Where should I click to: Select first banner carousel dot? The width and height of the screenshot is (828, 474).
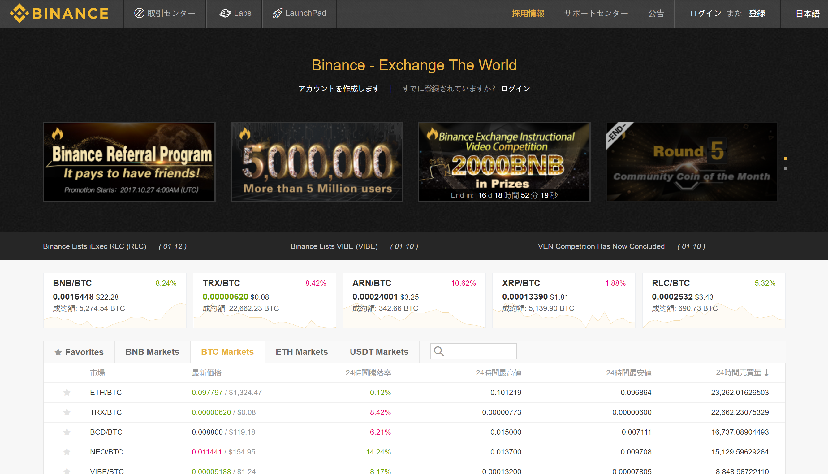tap(786, 159)
